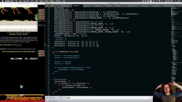Click the WELCOME TO JOUST game title text

tap(24, 59)
